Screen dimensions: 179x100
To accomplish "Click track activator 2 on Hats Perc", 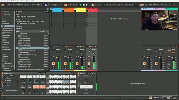I will [x=65, y=64].
